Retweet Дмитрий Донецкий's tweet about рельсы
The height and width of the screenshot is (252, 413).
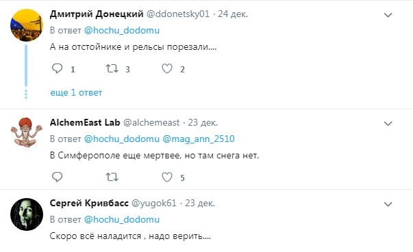coord(112,69)
